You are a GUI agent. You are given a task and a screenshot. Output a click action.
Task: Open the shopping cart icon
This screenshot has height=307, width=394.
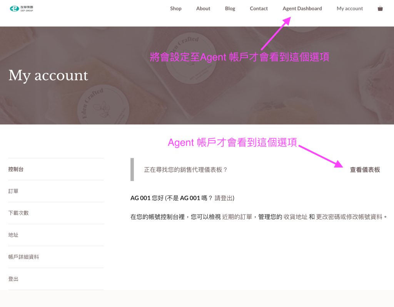(380, 8)
